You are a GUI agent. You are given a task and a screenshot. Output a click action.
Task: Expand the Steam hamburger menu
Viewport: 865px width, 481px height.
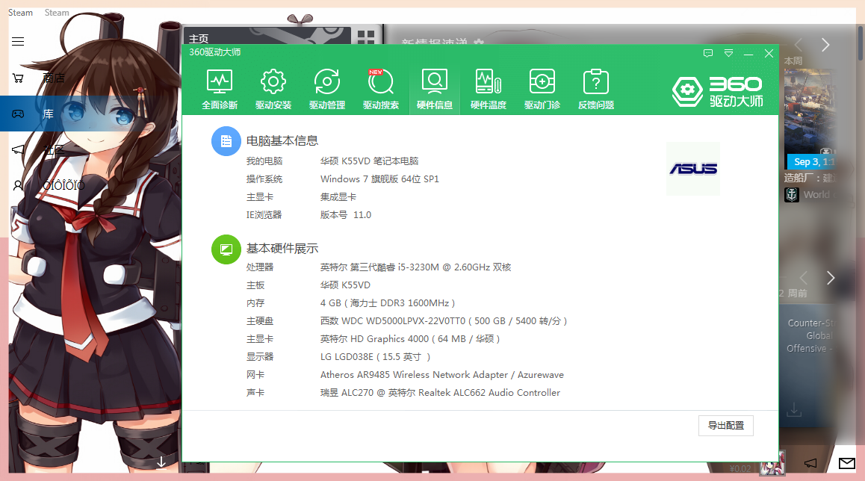[x=18, y=42]
